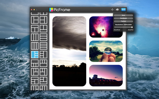Choose the four horizontal rows layout
This screenshot has height=99, width=159.
coord(43,46)
